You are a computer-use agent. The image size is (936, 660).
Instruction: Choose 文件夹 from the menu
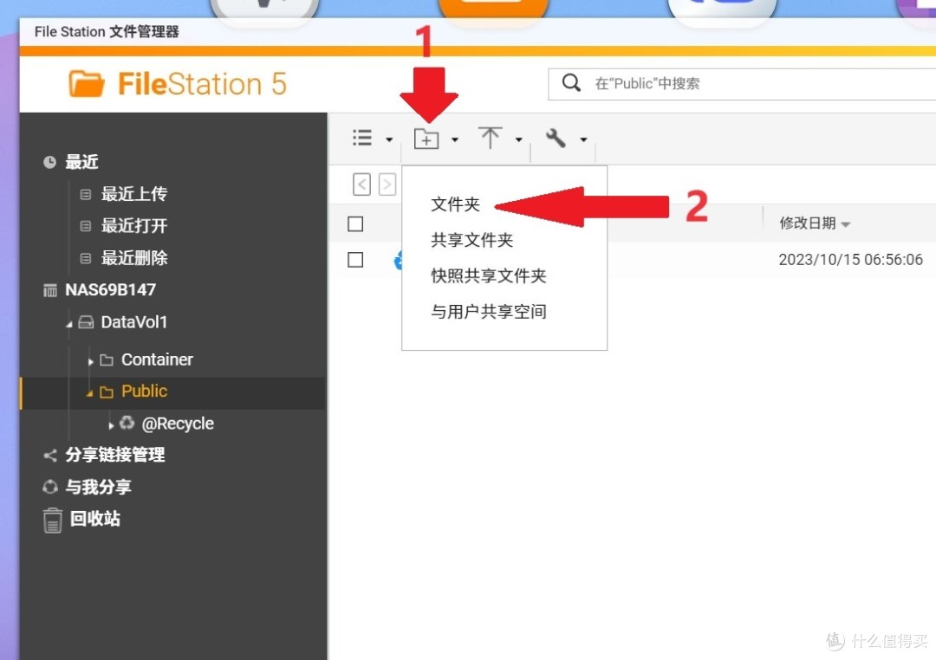point(456,204)
